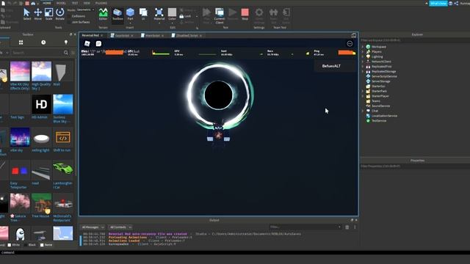The width and height of the screenshot is (470, 264).
Task: Click the Current Client view button
Action: pos(220,15)
